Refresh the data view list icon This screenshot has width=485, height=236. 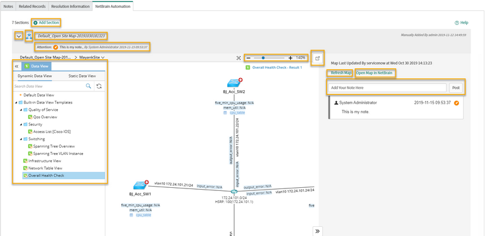99,86
